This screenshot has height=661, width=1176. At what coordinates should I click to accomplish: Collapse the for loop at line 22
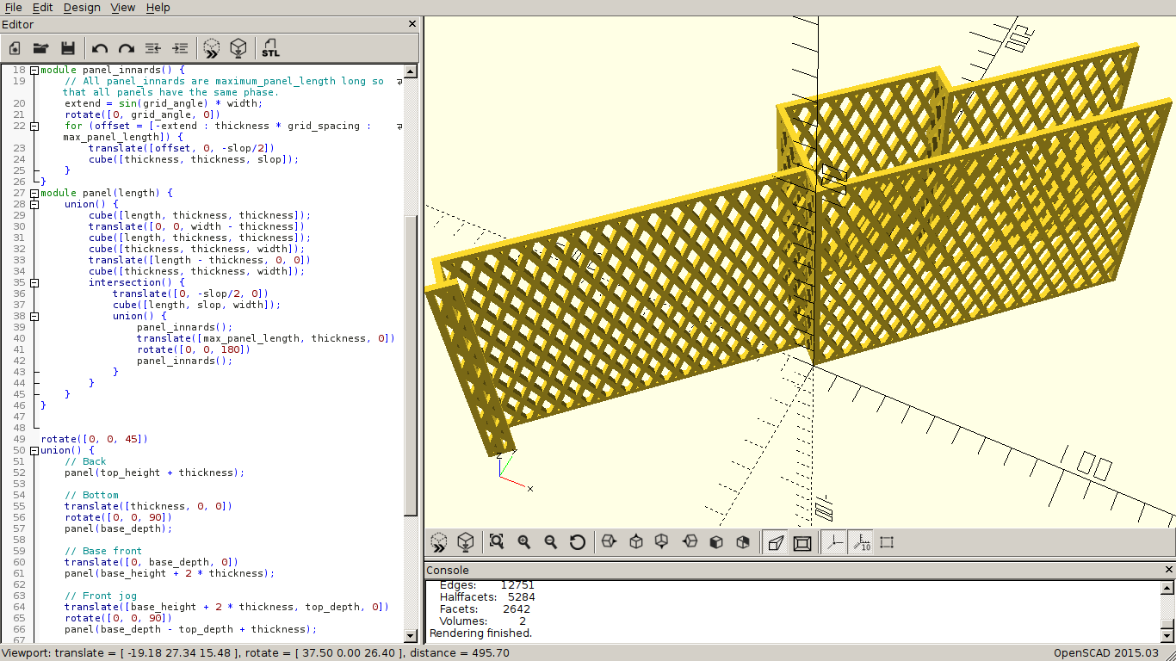pos(34,126)
